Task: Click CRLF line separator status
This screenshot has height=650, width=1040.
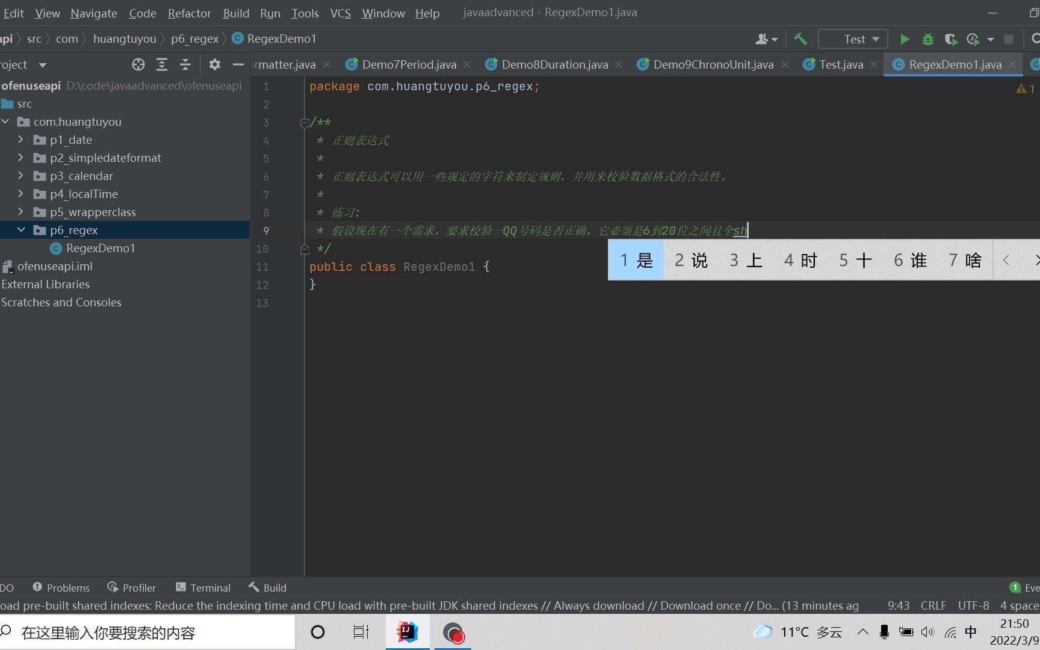Action: 933,605
